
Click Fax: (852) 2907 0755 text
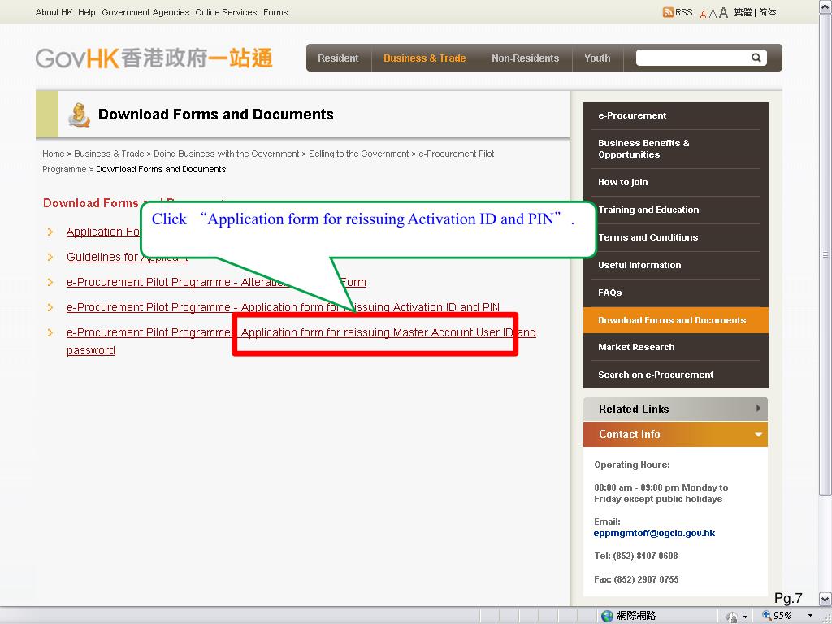tap(636, 579)
